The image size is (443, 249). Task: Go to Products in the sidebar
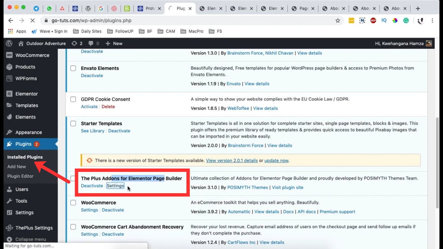[x=31, y=67]
